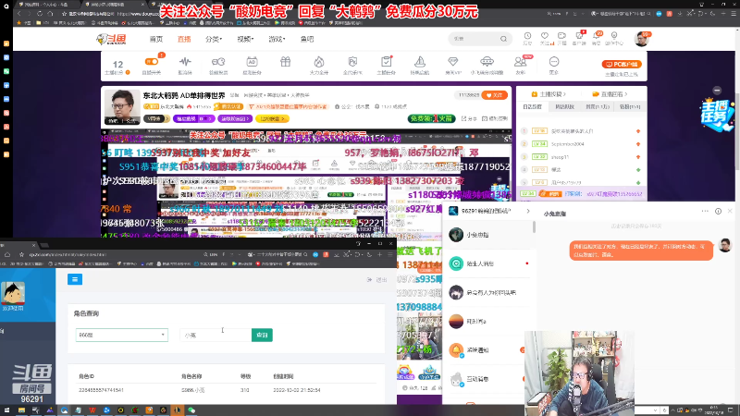Click the orange 关注 follow button
Screen dimensions: 740x416
[495, 95]
